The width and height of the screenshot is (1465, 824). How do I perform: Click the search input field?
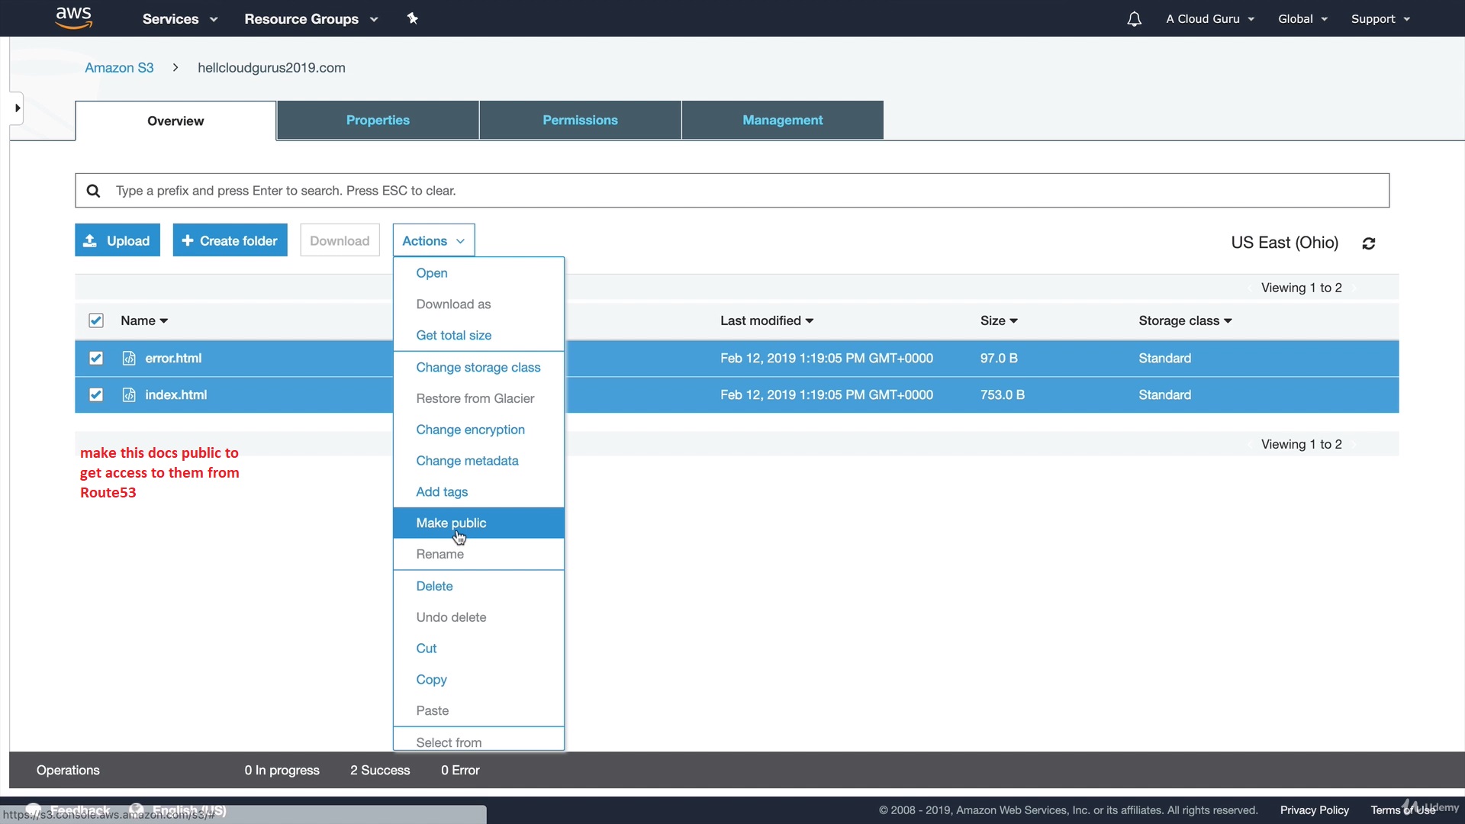[x=732, y=190]
